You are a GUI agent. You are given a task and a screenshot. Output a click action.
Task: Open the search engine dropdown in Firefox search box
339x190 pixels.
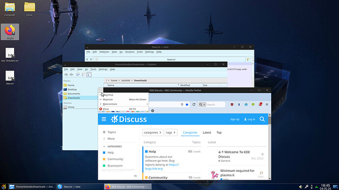202,104
